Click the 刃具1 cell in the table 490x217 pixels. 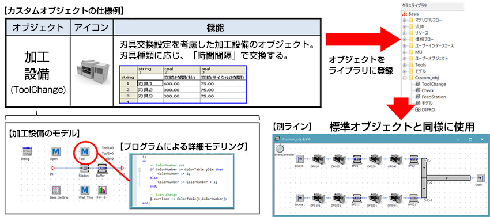[x=150, y=83]
